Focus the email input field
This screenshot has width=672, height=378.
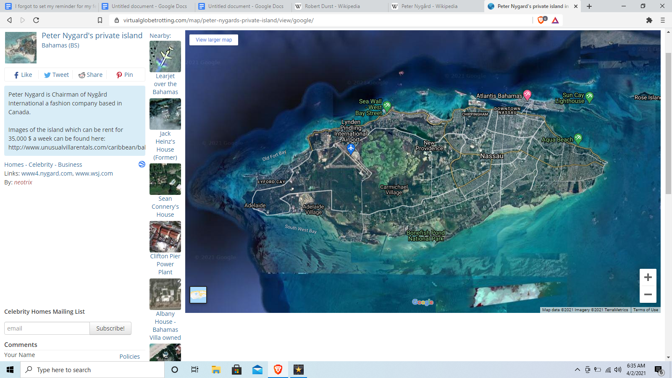point(47,328)
